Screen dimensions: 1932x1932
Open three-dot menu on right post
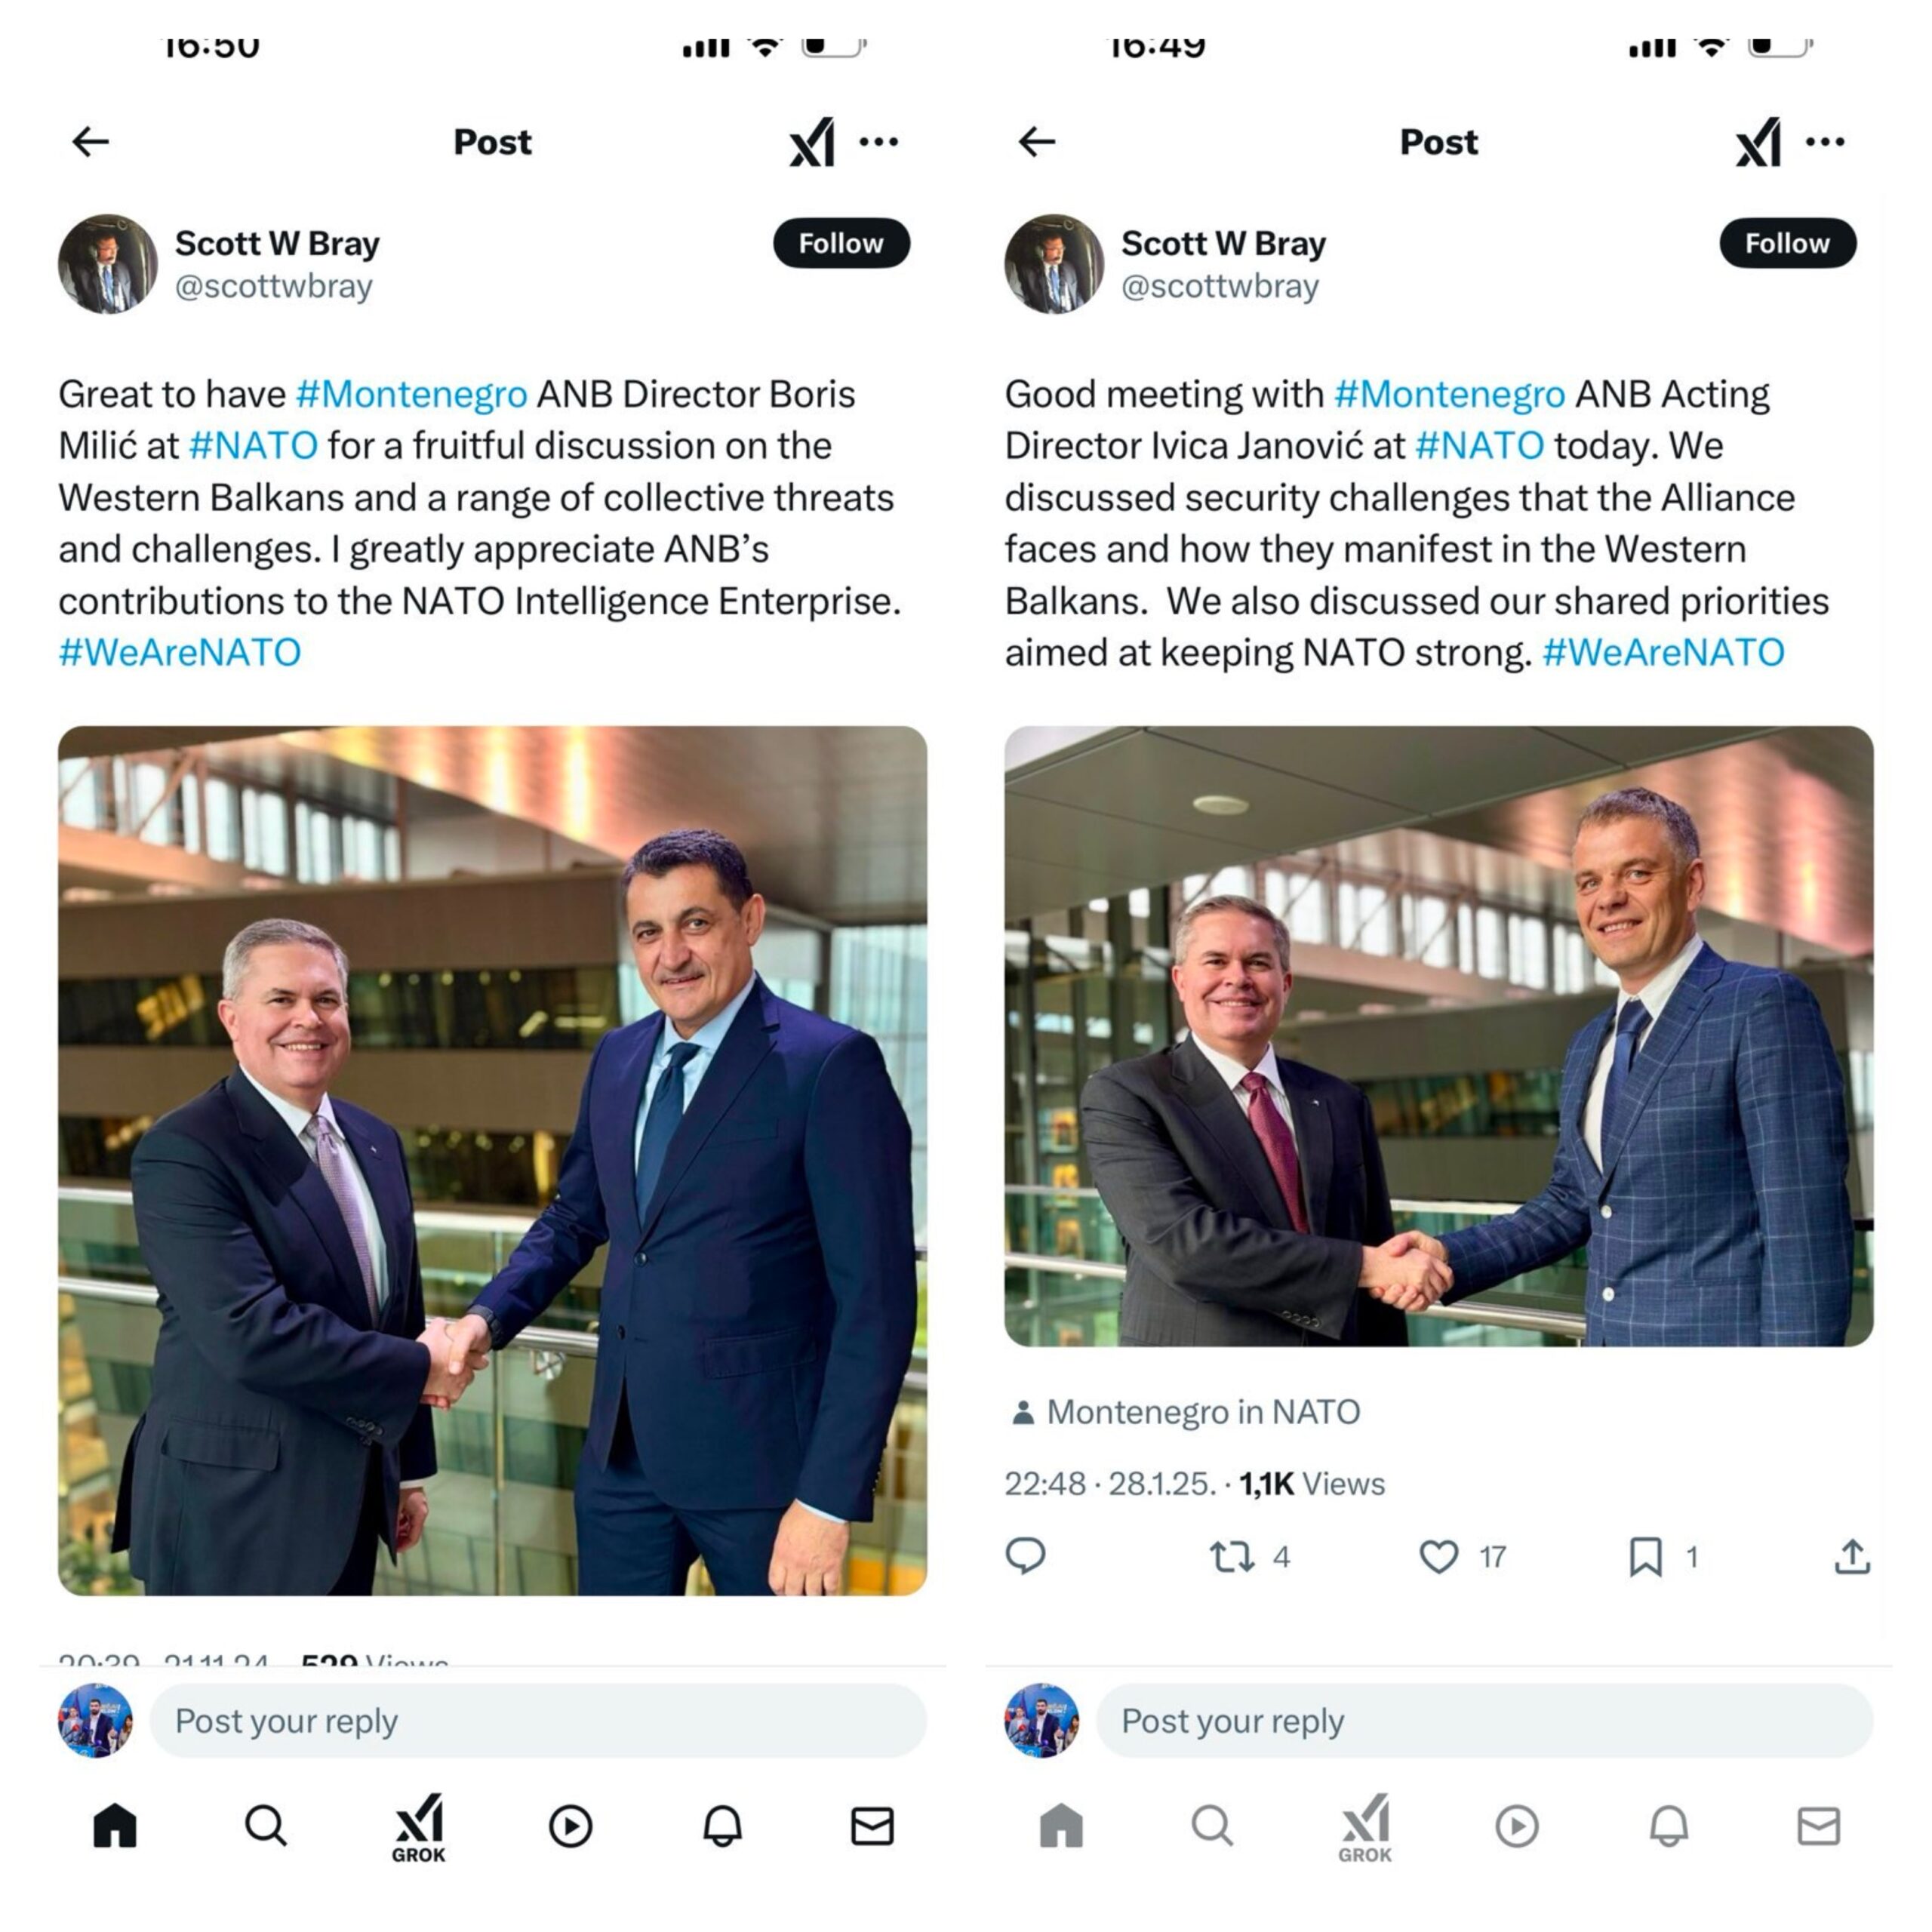coord(1825,142)
